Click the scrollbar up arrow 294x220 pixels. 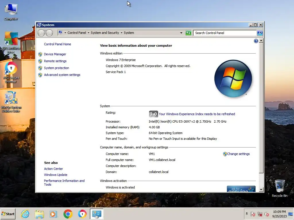click(261, 41)
